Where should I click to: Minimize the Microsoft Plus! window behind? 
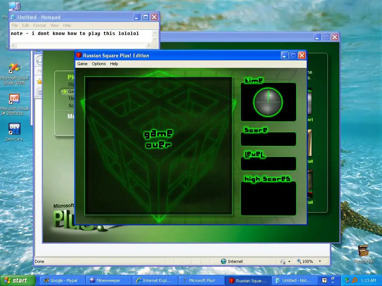(317, 37)
